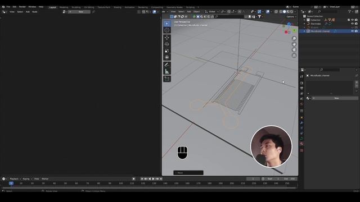Click the Play animation button
Viewport: 360px width, 202px height.
pyautogui.click(x=154, y=179)
